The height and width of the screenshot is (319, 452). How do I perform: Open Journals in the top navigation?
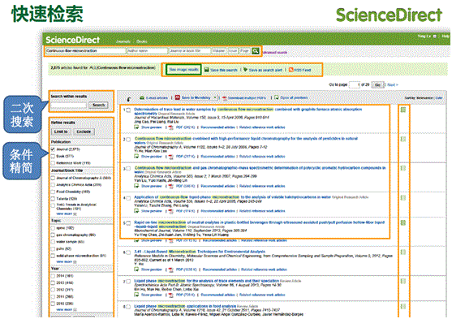pos(123,42)
